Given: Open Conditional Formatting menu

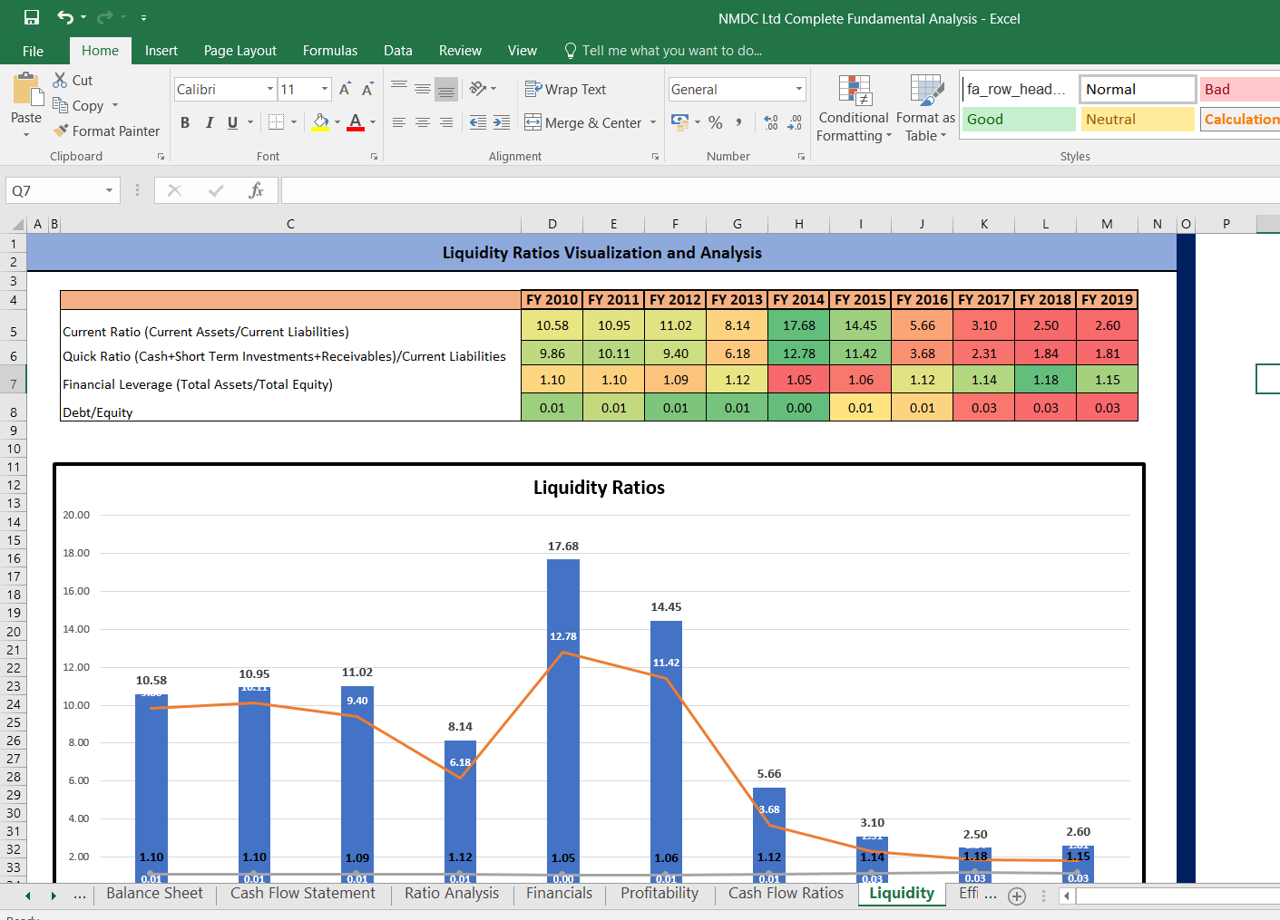Looking at the screenshot, I should tap(854, 109).
